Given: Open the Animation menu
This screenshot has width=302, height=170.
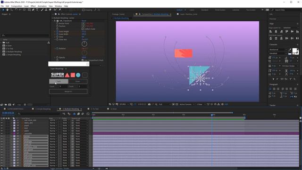Looking at the screenshot, I should coord(42,6).
